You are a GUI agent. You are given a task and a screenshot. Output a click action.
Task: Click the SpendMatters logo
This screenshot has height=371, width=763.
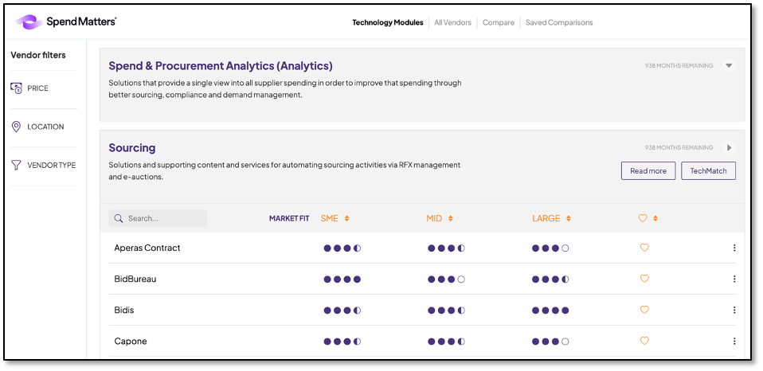tap(66, 22)
